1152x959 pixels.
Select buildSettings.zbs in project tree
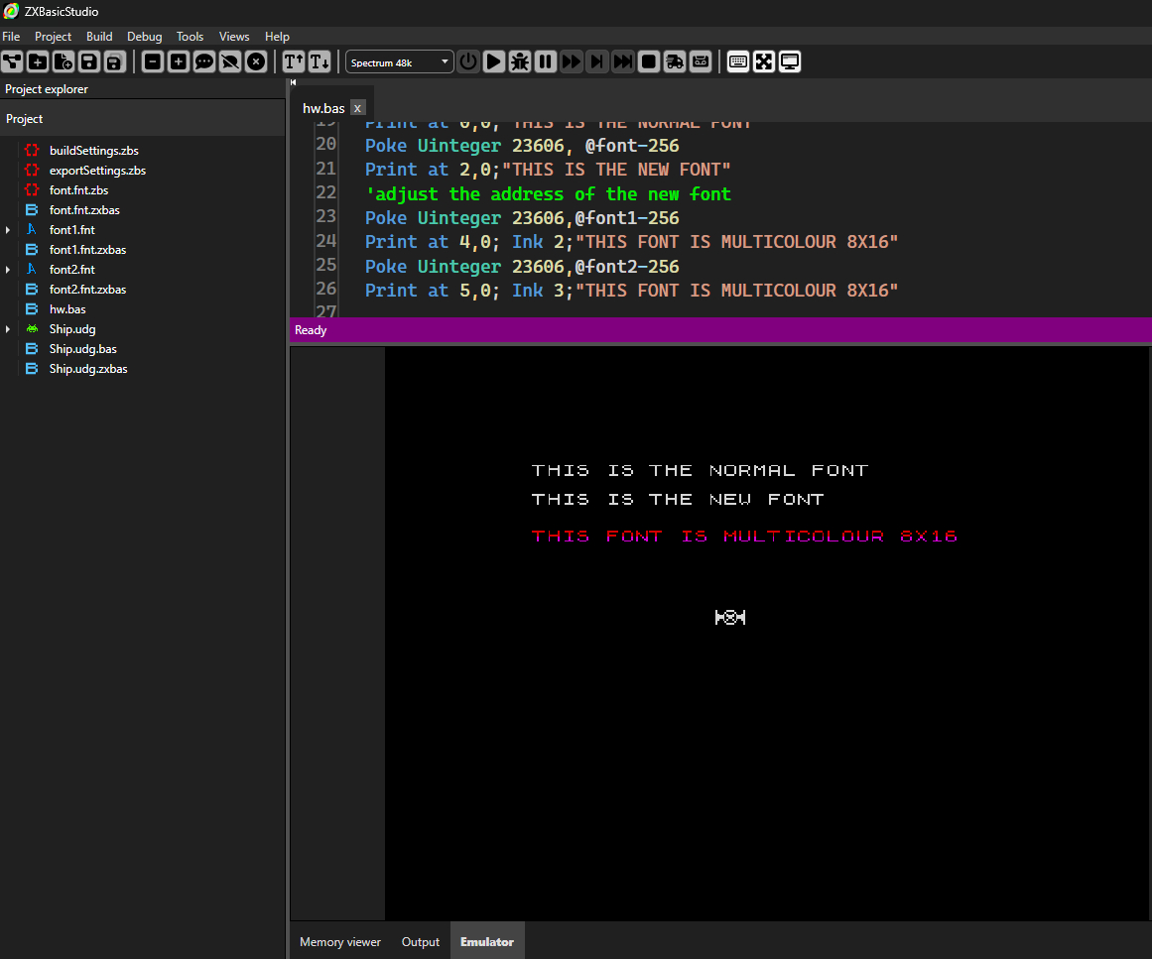[x=93, y=151]
